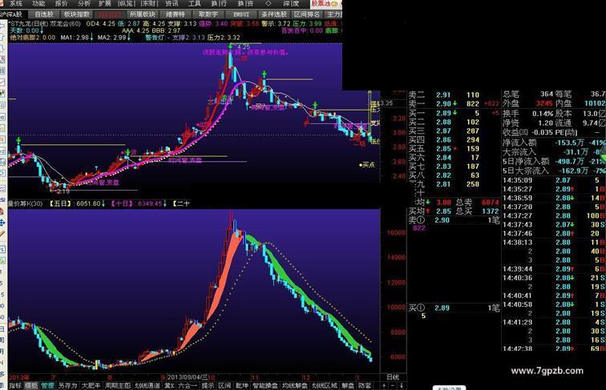606x390 pixels.
Task: Click the 总买 1372 value
Action: pos(477,211)
